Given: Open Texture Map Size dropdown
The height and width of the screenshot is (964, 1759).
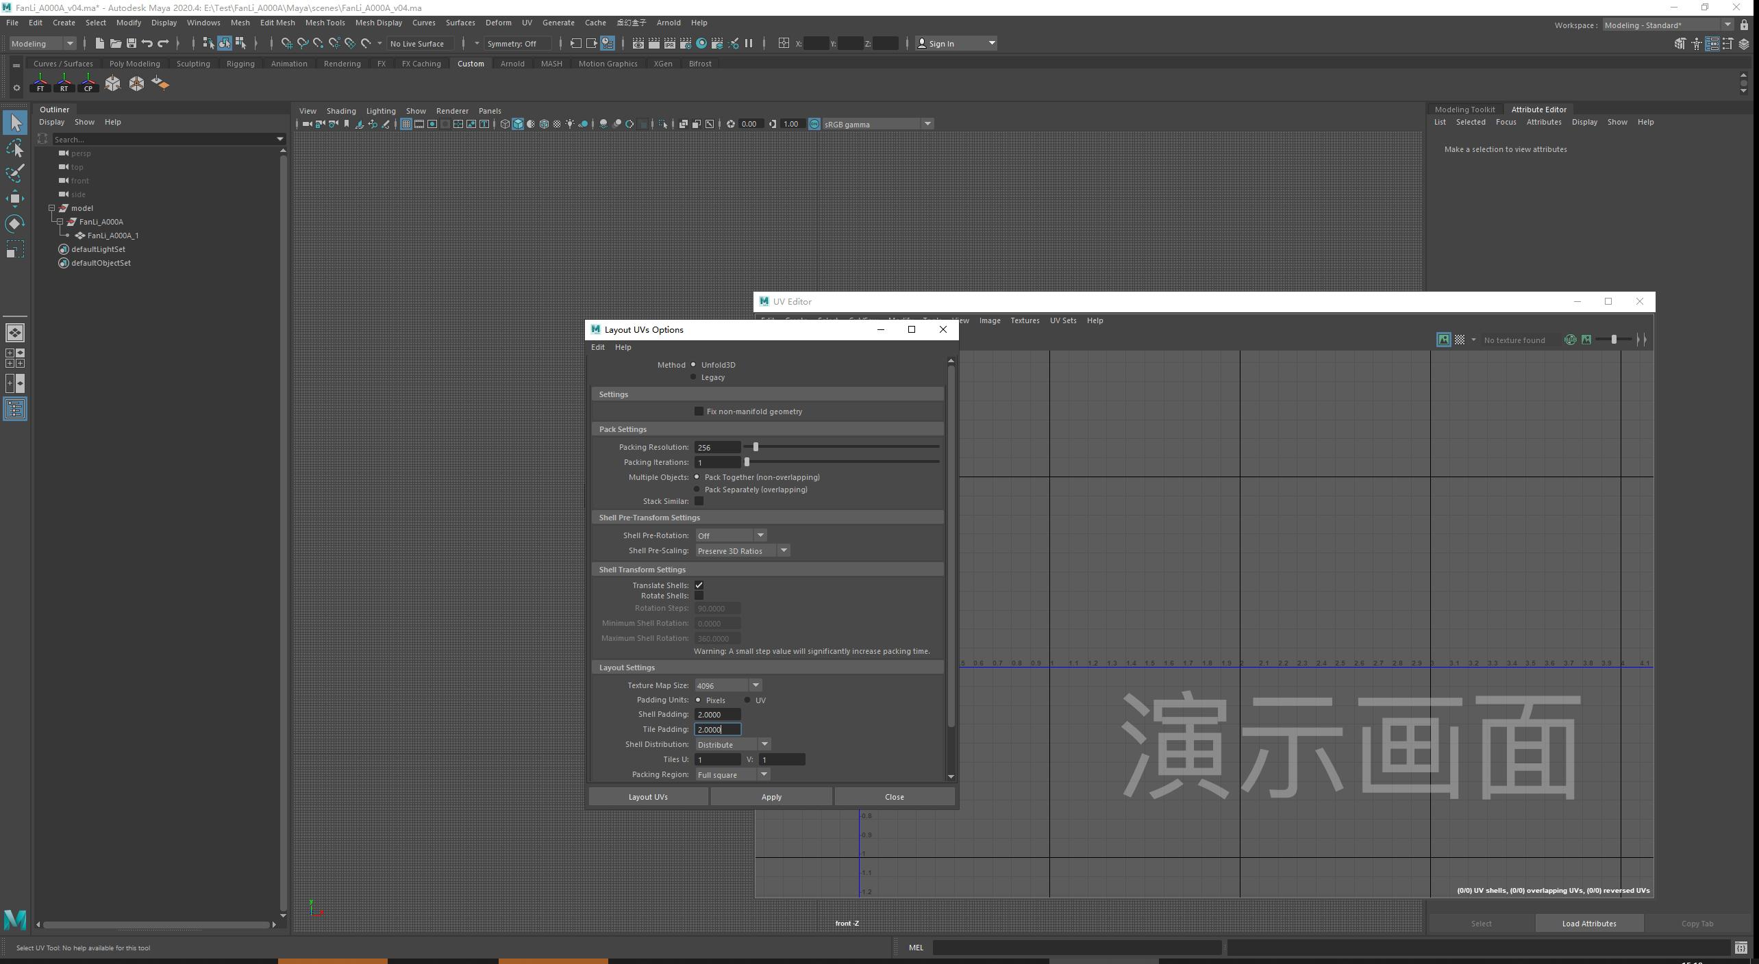Looking at the screenshot, I should pyautogui.click(x=728, y=685).
